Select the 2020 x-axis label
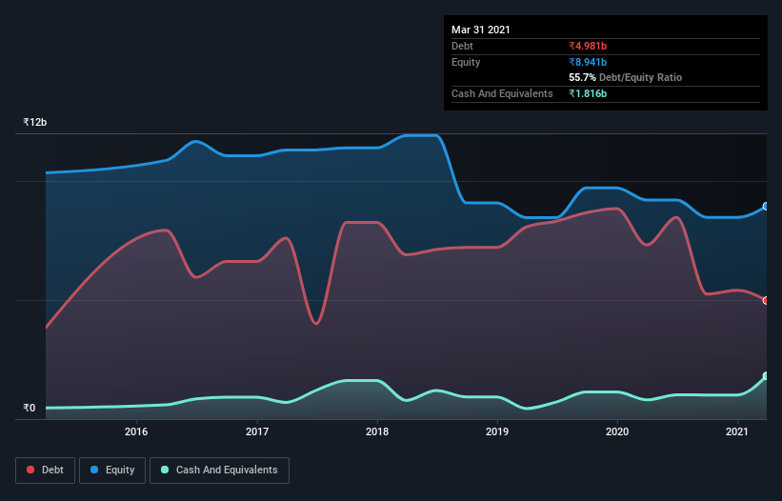The image size is (782, 501). (x=617, y=431)
